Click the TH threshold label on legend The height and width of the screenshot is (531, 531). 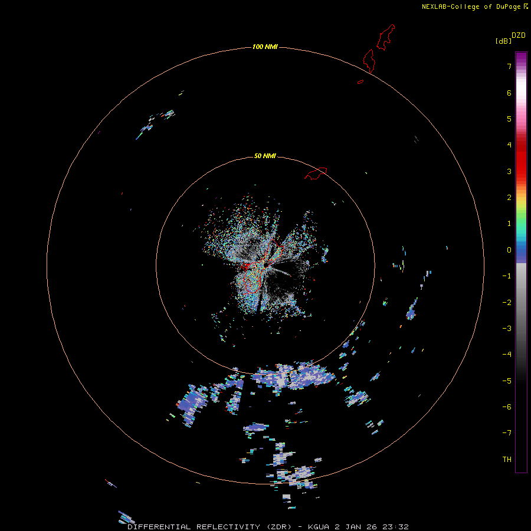point(507,460)
